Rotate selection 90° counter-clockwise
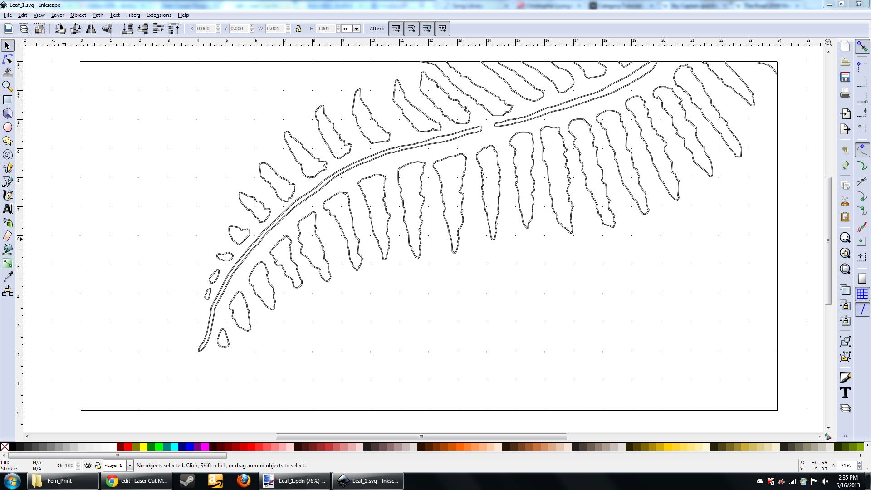This screenshot has height=490, width=871. point(60,29)
